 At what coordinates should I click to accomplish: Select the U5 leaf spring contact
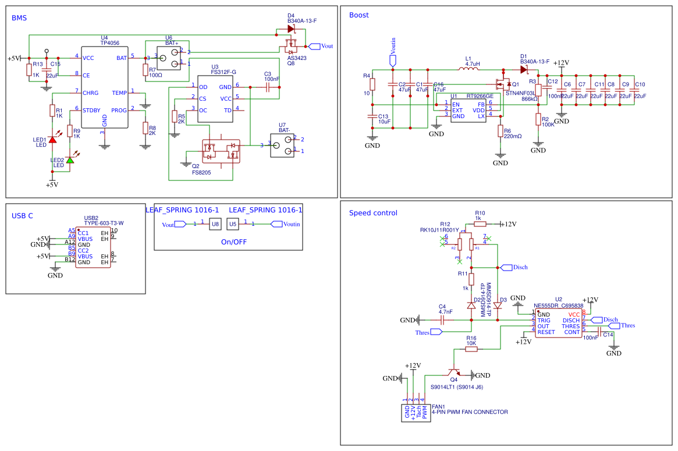click(233, 223)
